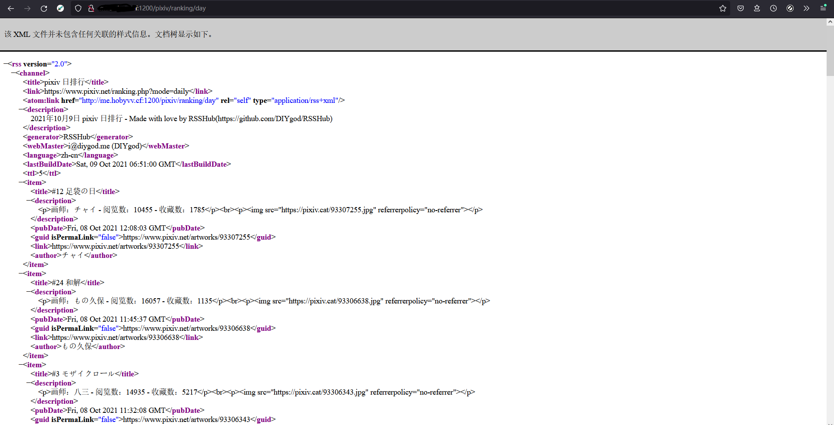Collapse the item titled #3 モザイクロール
834x425 pixels.
click(21, 365)
